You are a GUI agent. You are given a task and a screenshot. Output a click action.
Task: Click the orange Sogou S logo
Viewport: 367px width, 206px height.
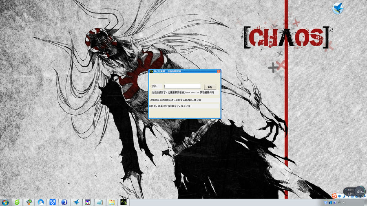[x=334, y=196]
